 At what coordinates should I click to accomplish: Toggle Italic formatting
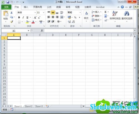click(23, 17)
